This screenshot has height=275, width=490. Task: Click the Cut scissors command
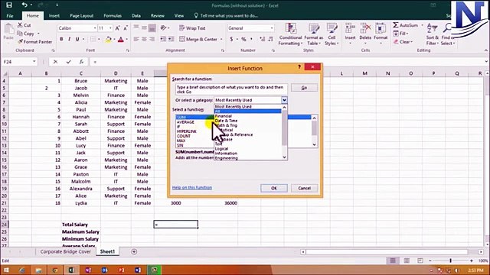click(x=24, y=25)
